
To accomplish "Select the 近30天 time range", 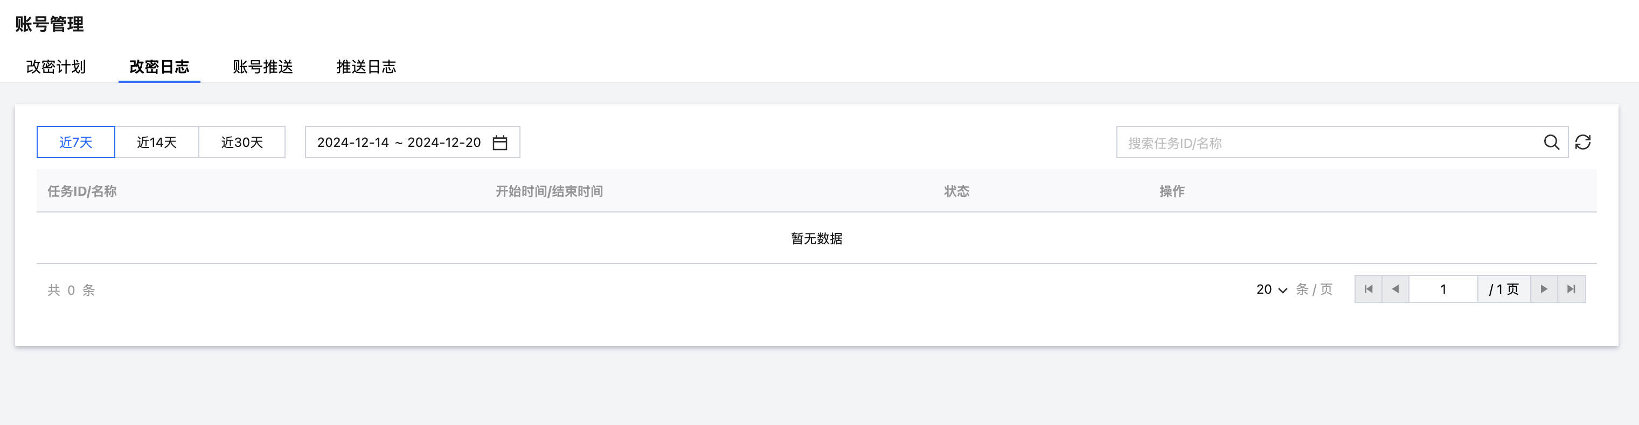I will [x=242, y=143].
